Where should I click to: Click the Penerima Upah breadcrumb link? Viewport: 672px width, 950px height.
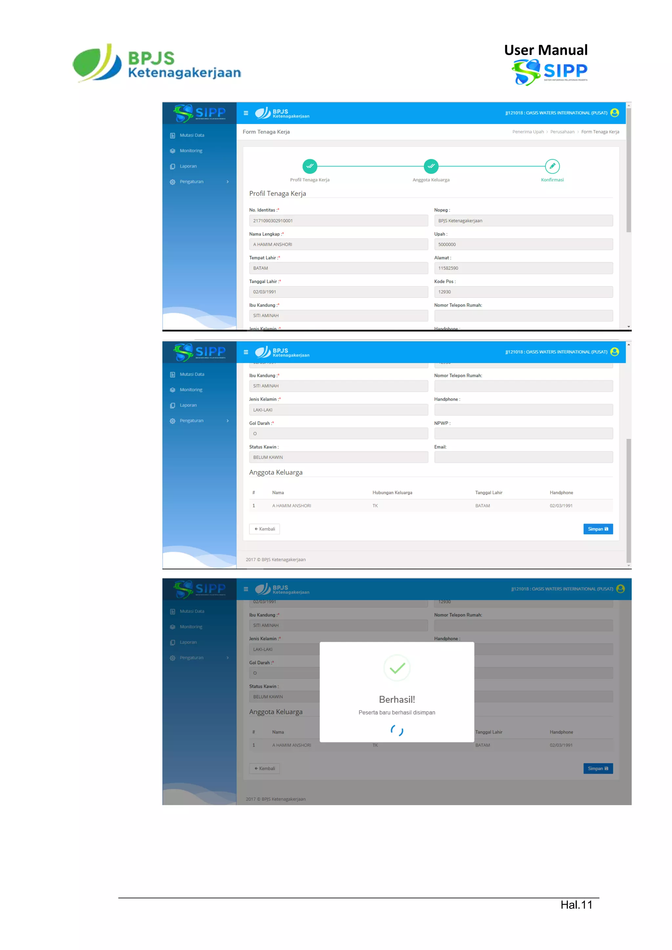click(x=528, y=132)
